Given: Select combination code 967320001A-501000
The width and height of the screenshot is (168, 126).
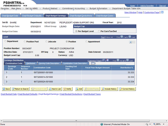Looking at the screenshot, I should tap(43, 77).
